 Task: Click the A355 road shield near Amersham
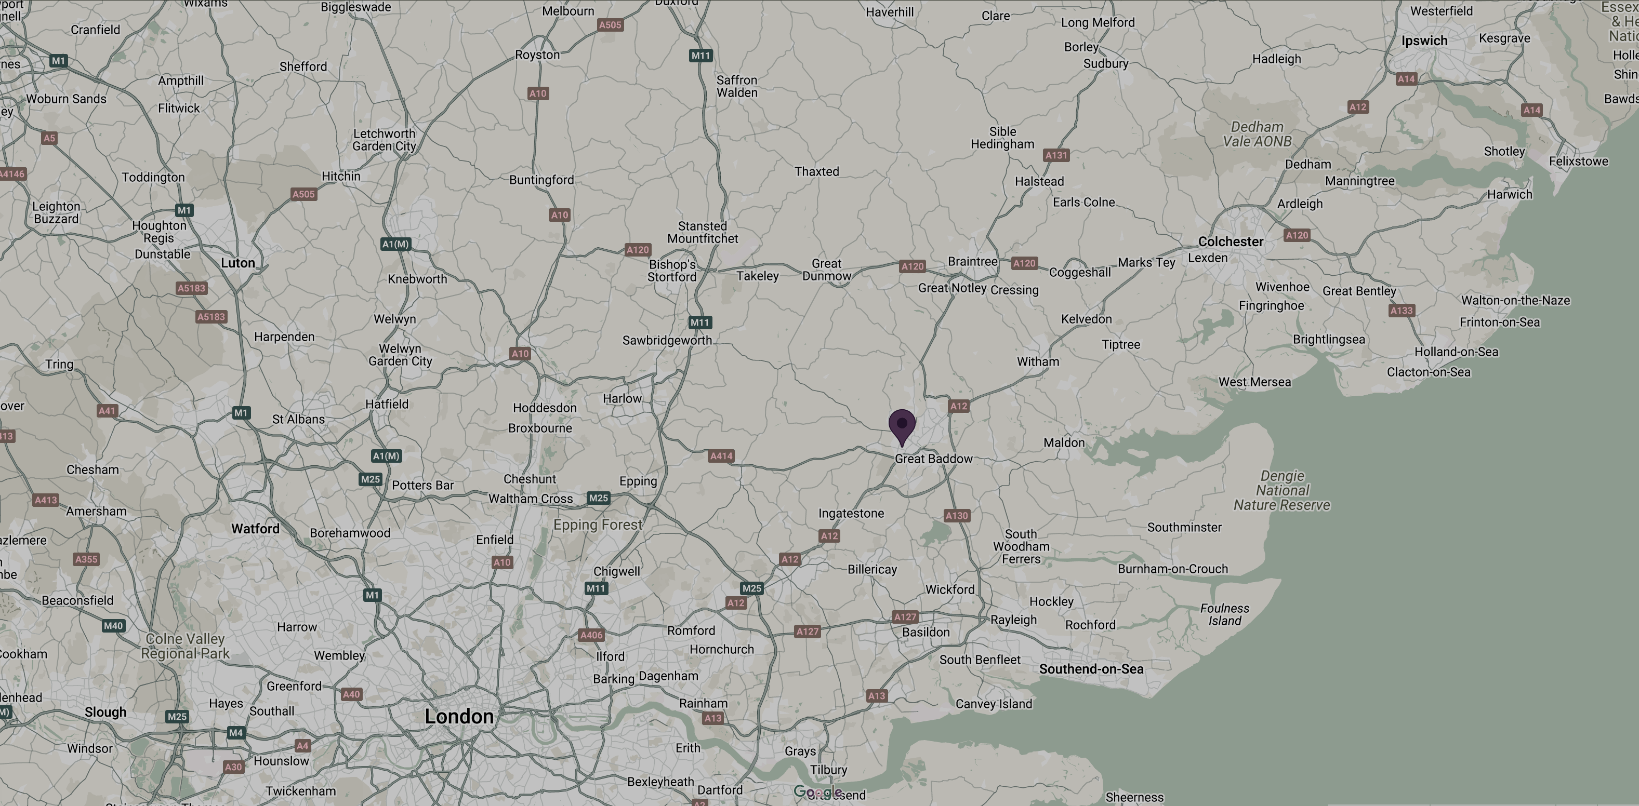tap(87, 559)
